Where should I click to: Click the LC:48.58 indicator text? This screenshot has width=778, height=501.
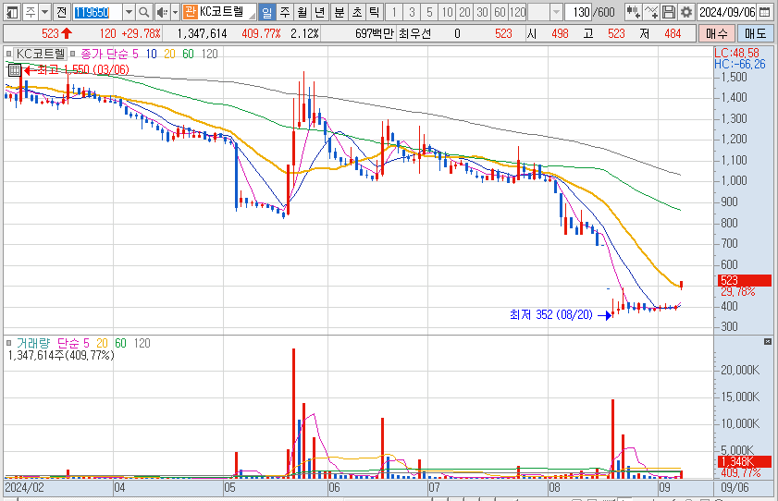coord(736,53)
